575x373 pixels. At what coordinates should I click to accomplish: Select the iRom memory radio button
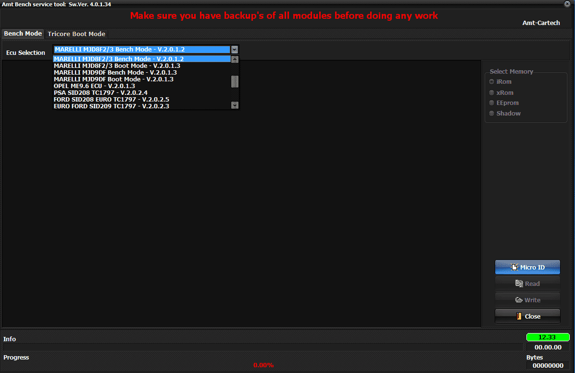point(492,82)
